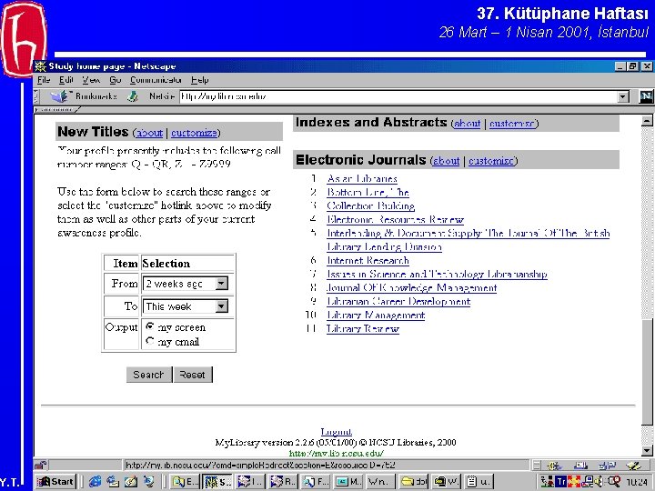The height and width of the screenshot is (491, 655).
Task: Switch to the taskbar button labeled F...
Action: [x=315, y=481]
